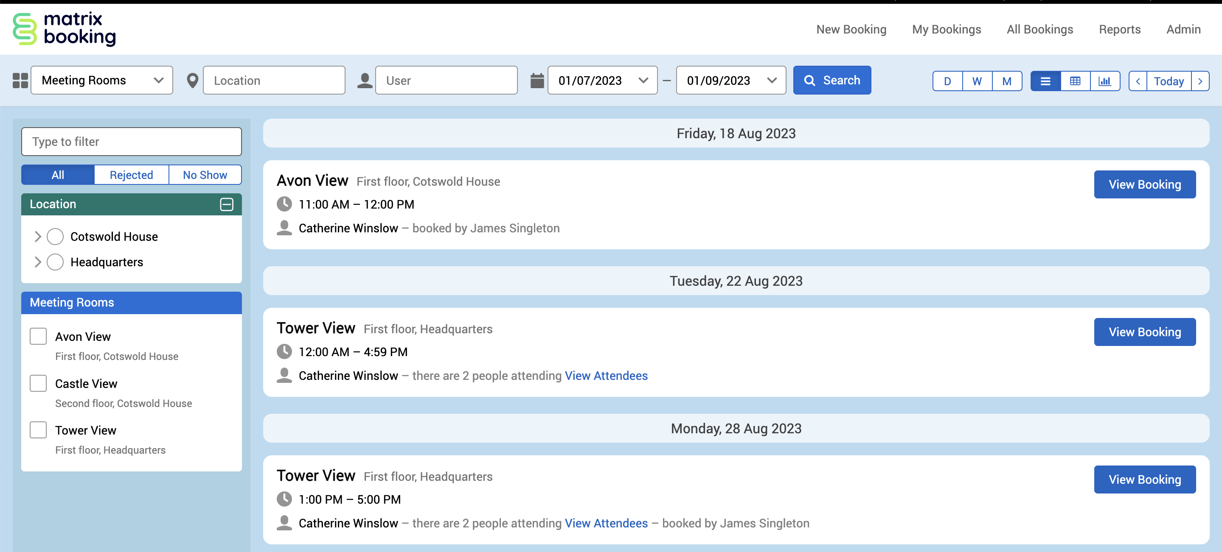This screenshot has height=552, width=1222.
Task: Click the Type to filter field
Action: (x=132, y=142)
